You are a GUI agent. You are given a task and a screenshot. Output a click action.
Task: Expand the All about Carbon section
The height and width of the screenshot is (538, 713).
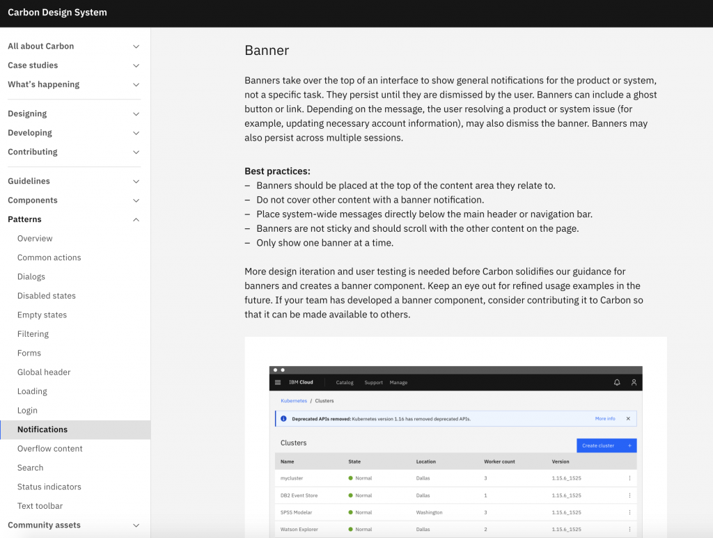pos(74,47)
